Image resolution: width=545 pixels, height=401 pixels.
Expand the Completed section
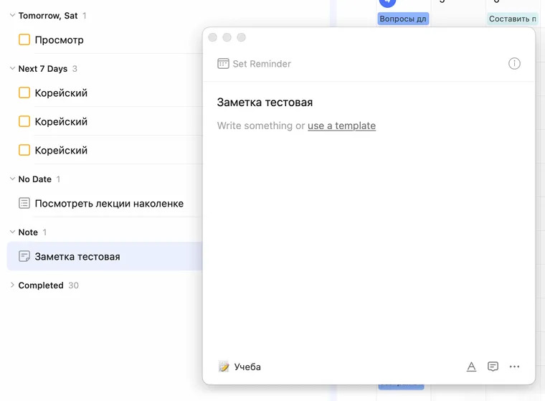click(x=12, y=286)
